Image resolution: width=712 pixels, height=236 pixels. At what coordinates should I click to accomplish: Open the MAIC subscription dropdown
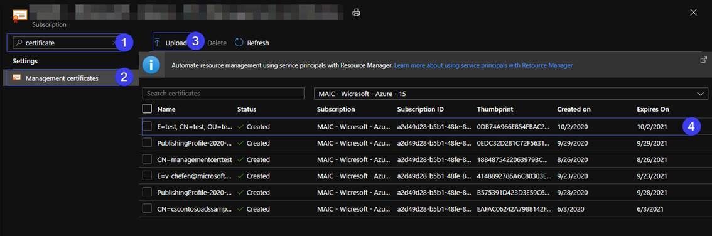tap(511, 94)
